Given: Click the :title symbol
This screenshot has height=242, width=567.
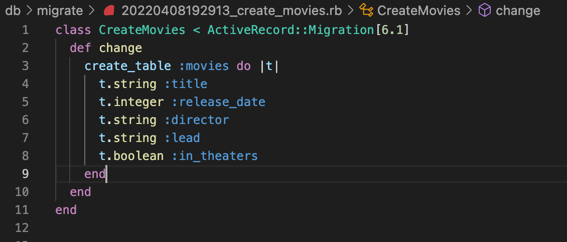Looking at the screenshot, I should (x=186, y=84).
